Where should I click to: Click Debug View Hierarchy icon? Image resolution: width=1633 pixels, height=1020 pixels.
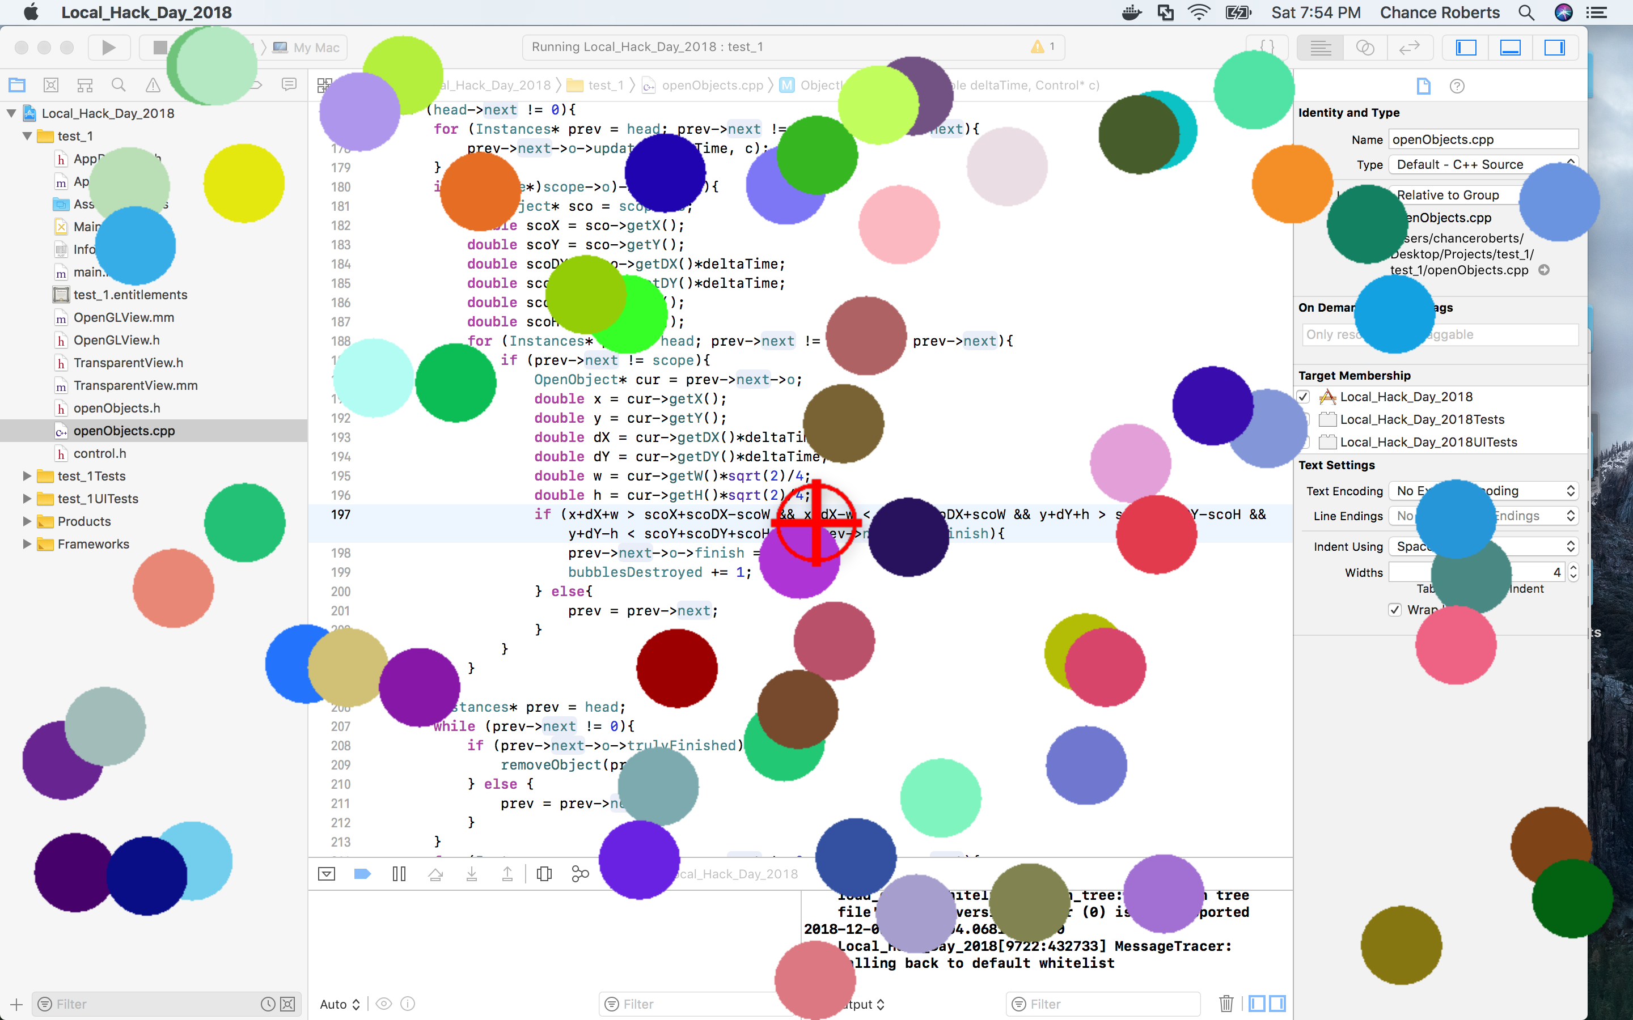pos(544,874)
